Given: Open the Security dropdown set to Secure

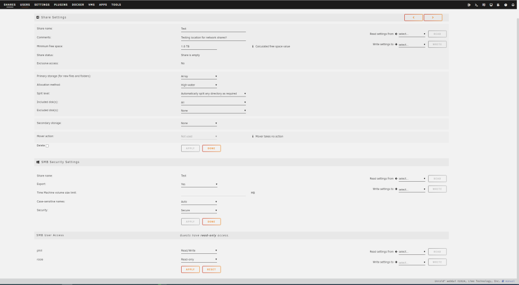Looking at the screenshot, I should [199, 211].
